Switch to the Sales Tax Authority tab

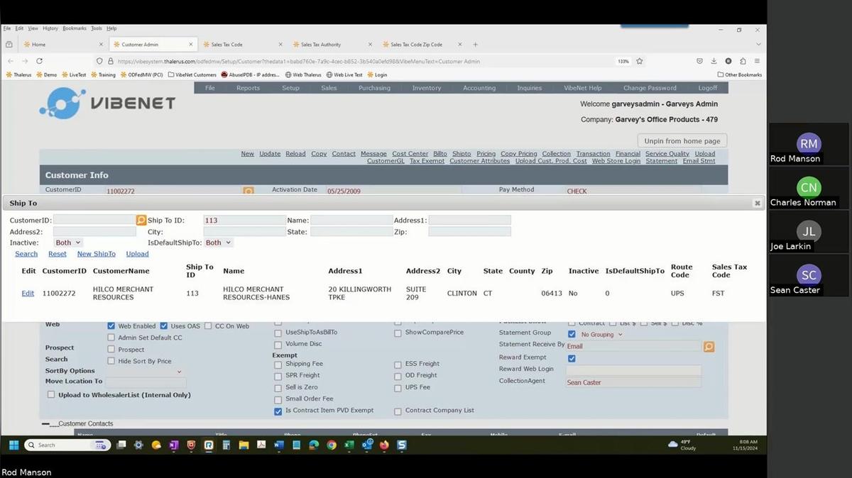tap(321, 45)
